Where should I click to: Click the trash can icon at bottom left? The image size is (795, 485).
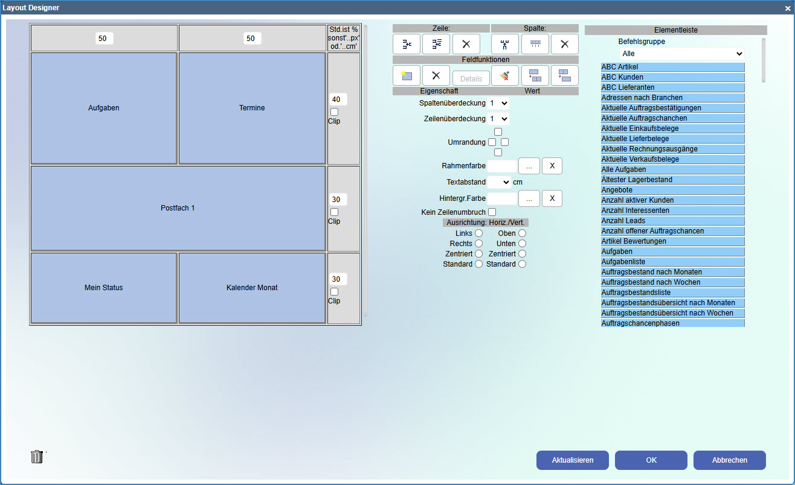pos(37,457)
